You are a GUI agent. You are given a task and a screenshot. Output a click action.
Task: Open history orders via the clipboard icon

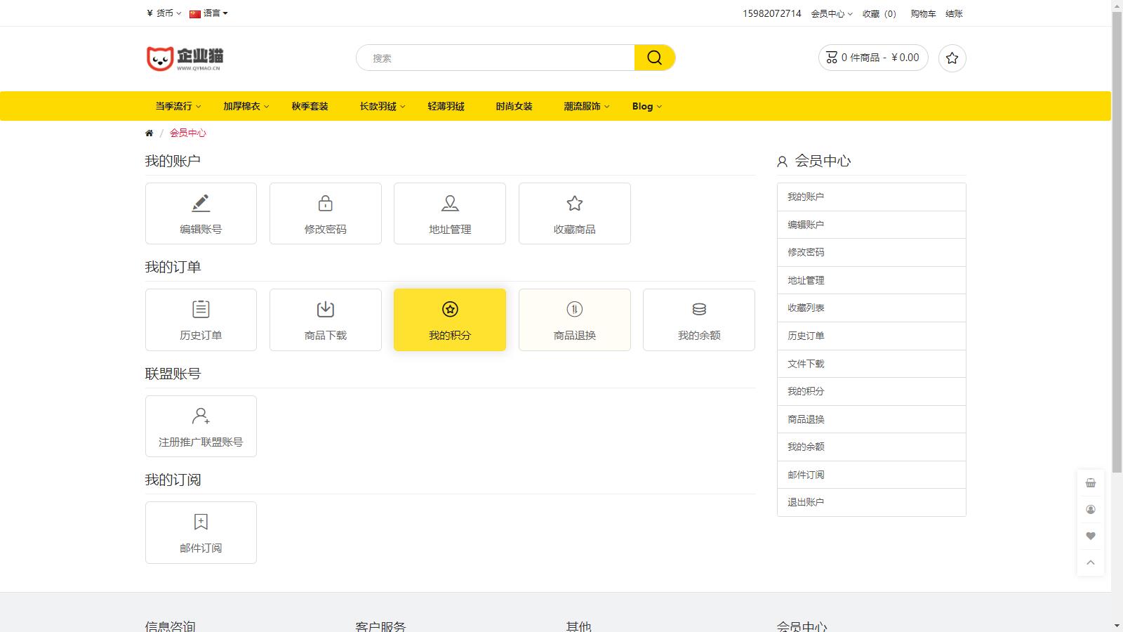point(201,309)
